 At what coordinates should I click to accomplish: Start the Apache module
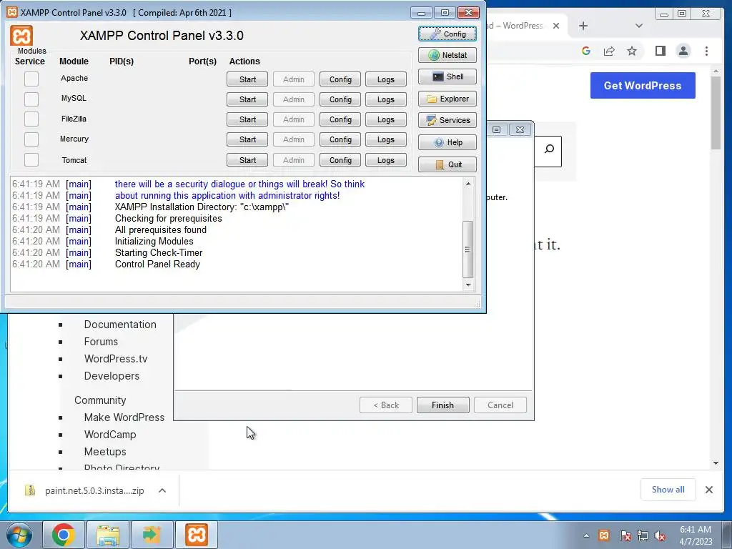tap(247, 79)
